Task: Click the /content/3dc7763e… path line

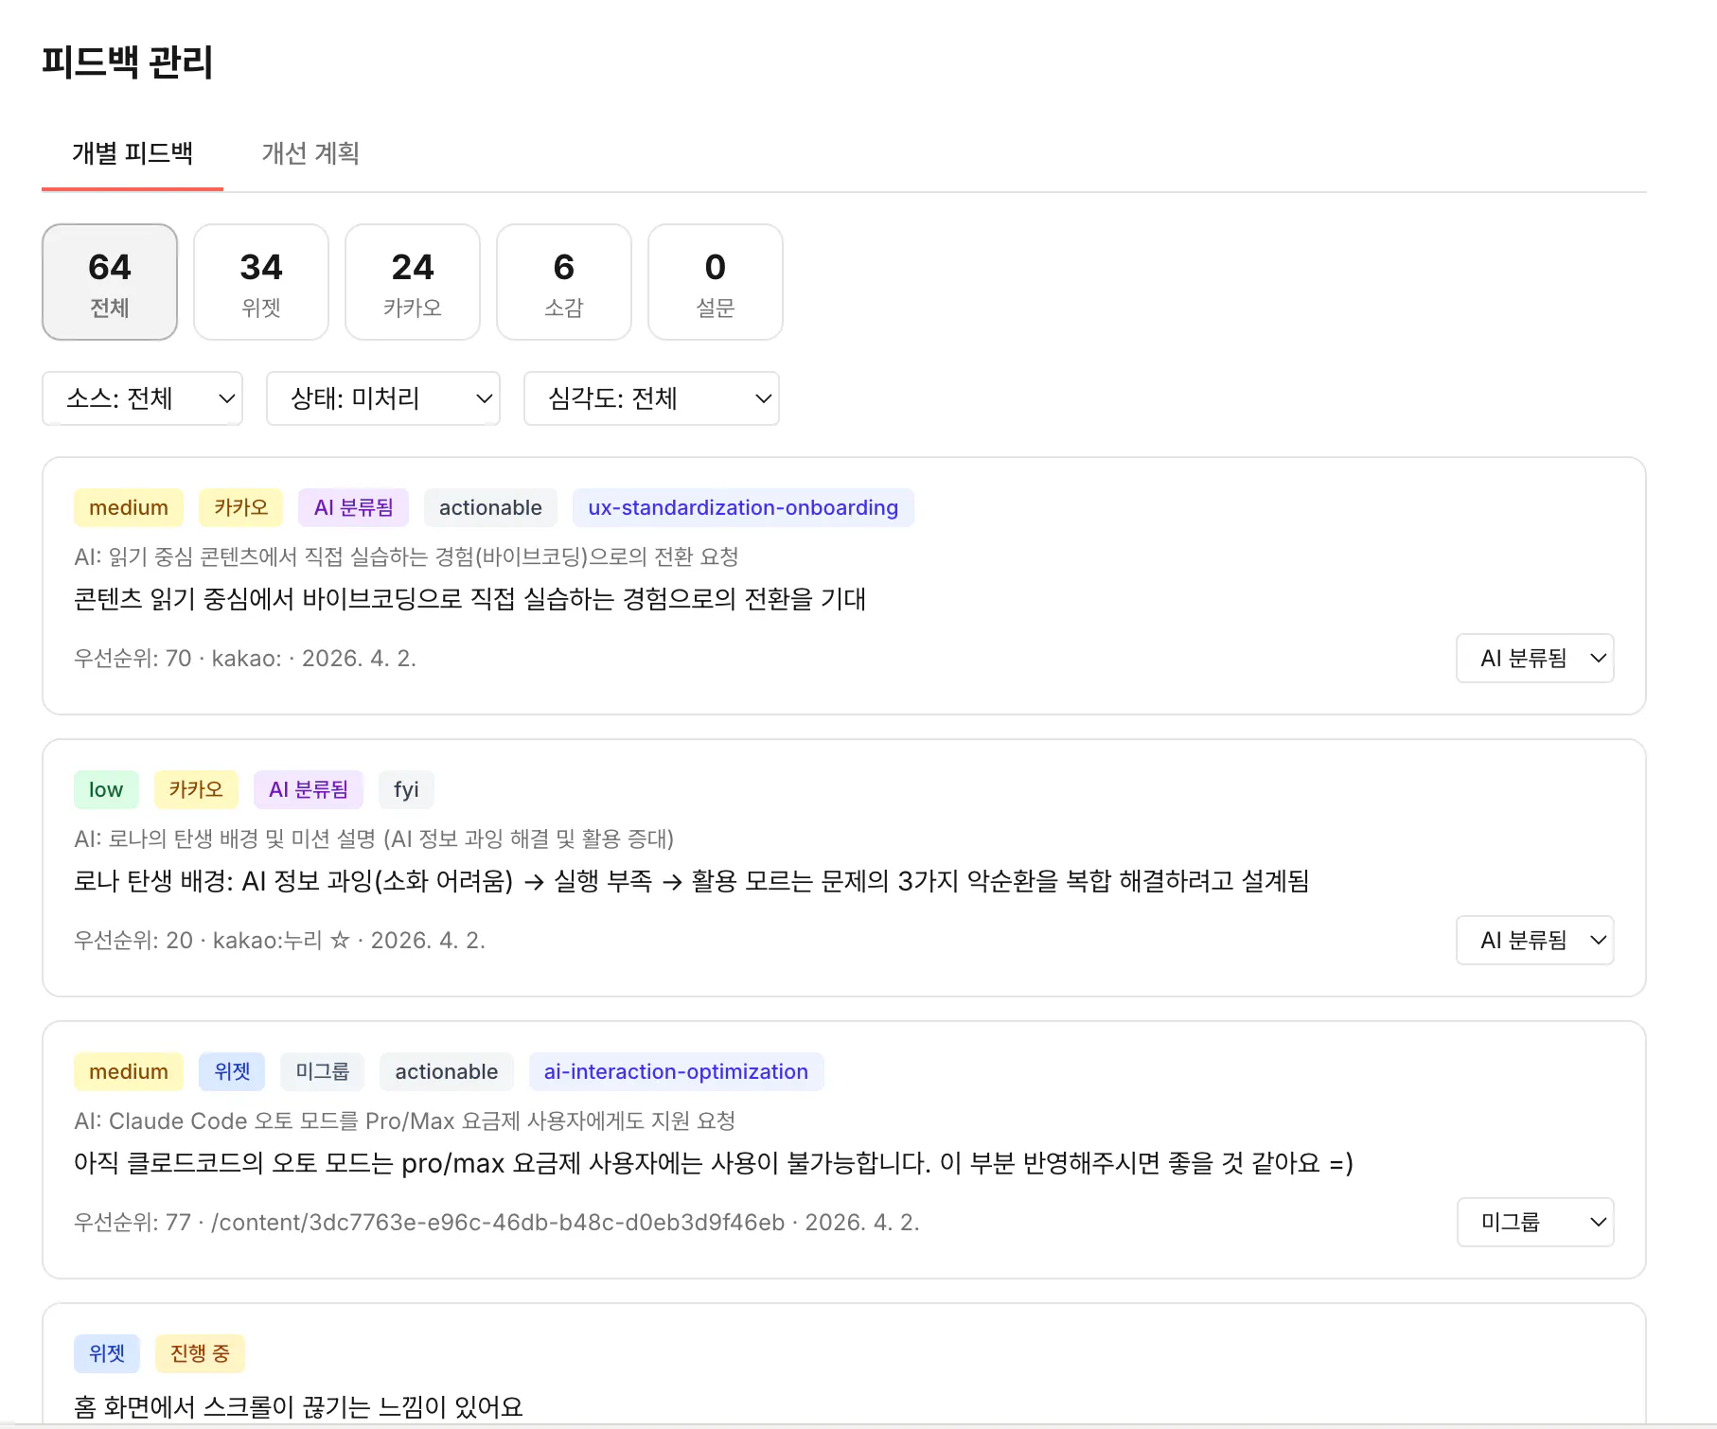Action: click(x=497, y=1223)
